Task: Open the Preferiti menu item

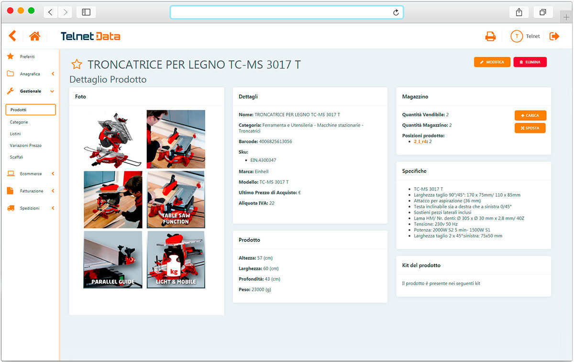Action: tap(27, 57)
